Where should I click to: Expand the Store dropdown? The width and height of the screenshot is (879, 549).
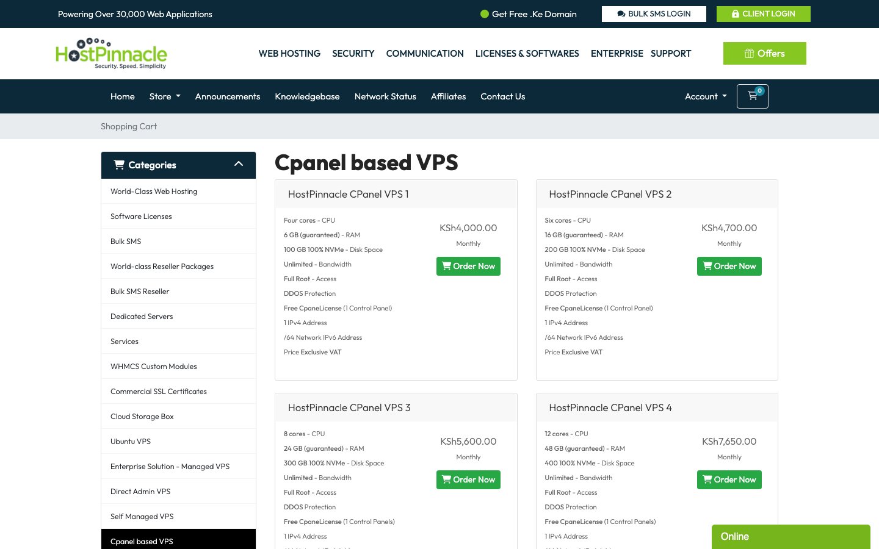point(165,96)
